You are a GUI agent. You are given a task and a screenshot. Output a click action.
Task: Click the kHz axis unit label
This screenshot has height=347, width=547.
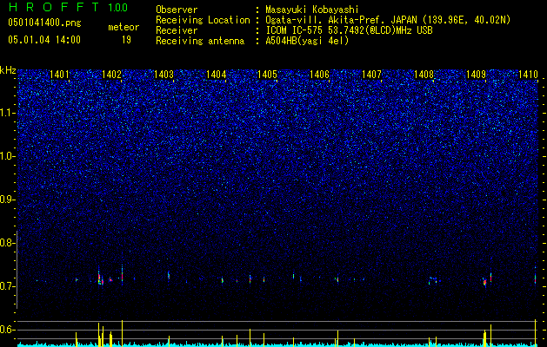coord(8,70)
